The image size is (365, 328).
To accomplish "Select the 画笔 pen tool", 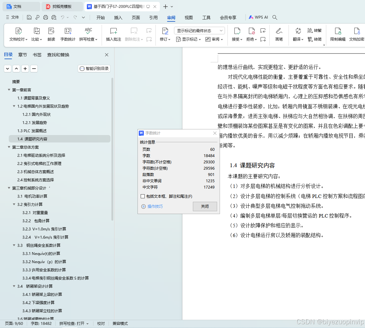I will pos(279,34).
